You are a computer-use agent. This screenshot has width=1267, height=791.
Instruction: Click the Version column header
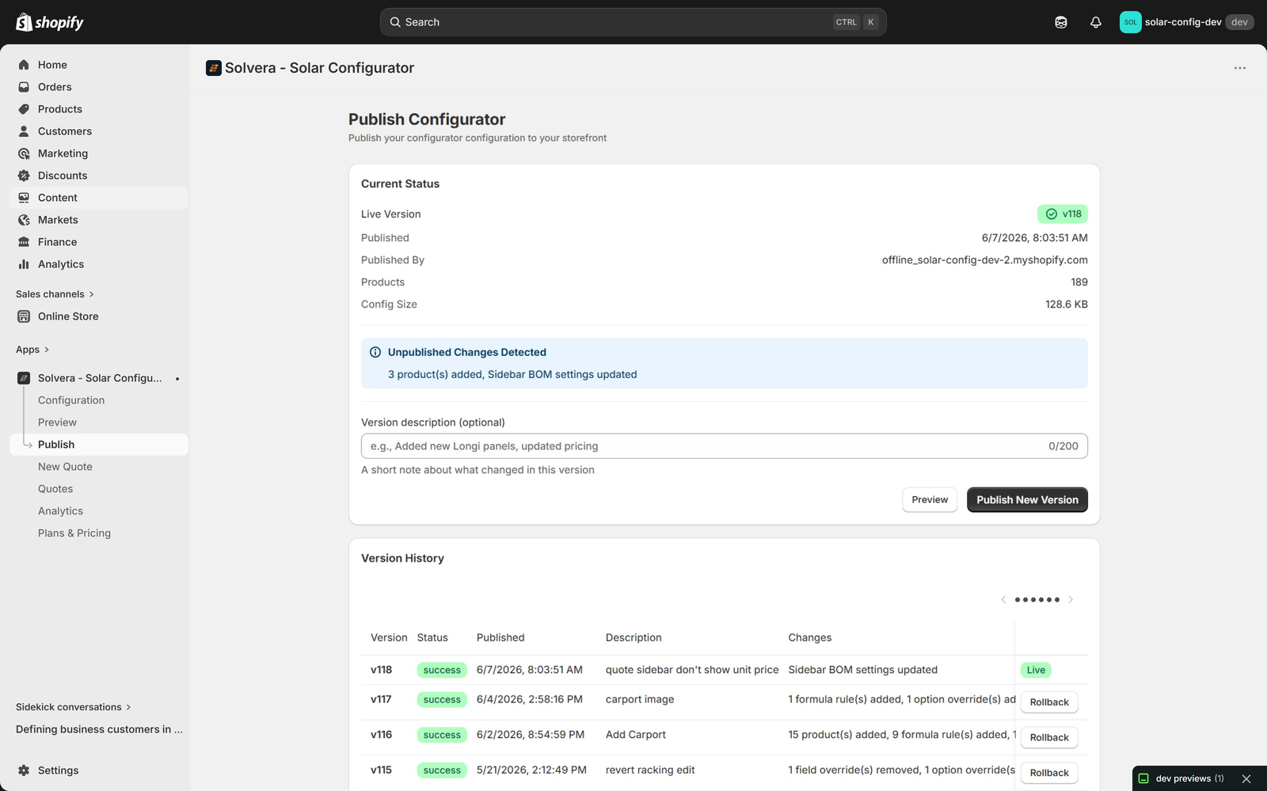click(x=389, y=638)
